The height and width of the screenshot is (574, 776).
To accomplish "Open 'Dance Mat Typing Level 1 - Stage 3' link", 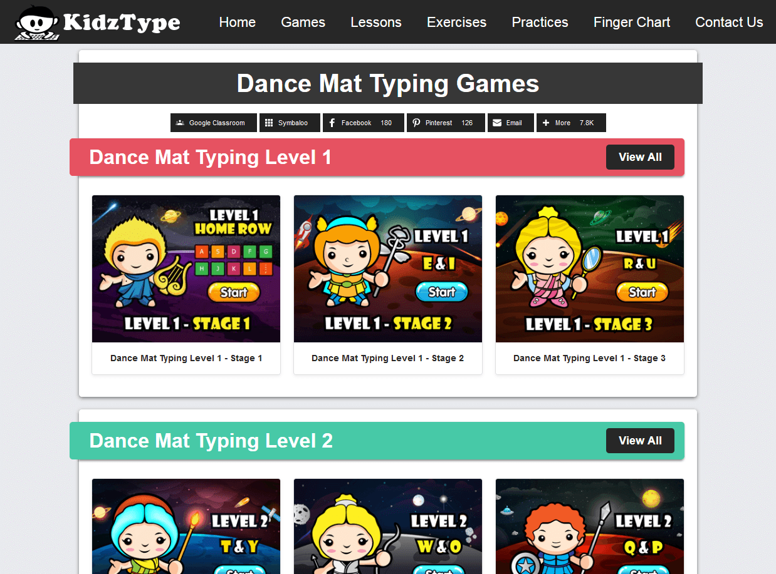I will [590, 358].
